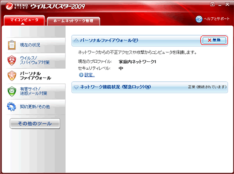This screenshot has width=234, height=174.
Task: Expand the ネットワーク接続状況 section
Action: coord(76,87)
